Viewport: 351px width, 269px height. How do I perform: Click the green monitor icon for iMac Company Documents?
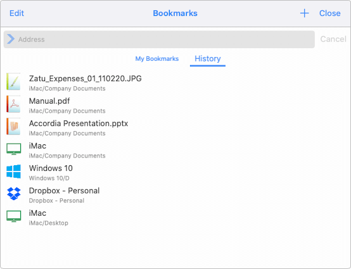[14, 149]
